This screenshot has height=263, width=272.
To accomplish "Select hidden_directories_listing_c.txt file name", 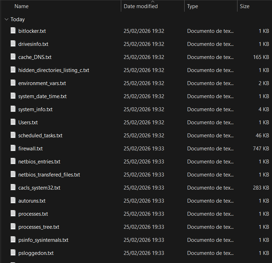I will coord(54,70).
